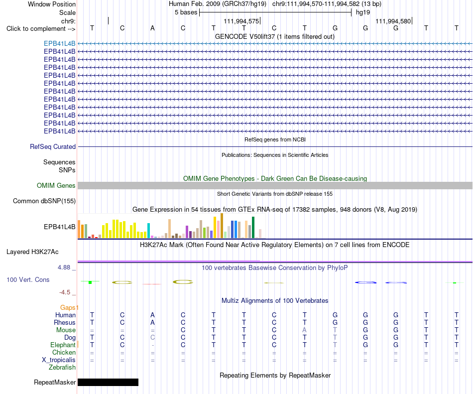Click Short Genetic Variants dbSNP title

click(x=275, y=194)
